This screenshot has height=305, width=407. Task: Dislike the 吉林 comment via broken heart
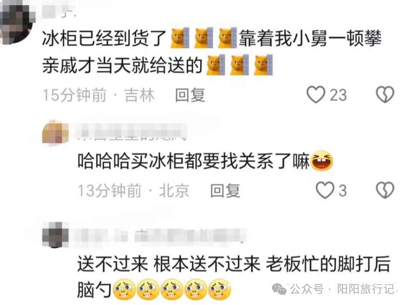click(x=385, y=95)
